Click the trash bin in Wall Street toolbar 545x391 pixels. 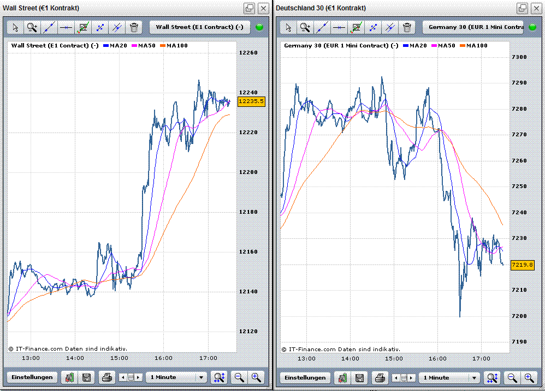[134, 27]
